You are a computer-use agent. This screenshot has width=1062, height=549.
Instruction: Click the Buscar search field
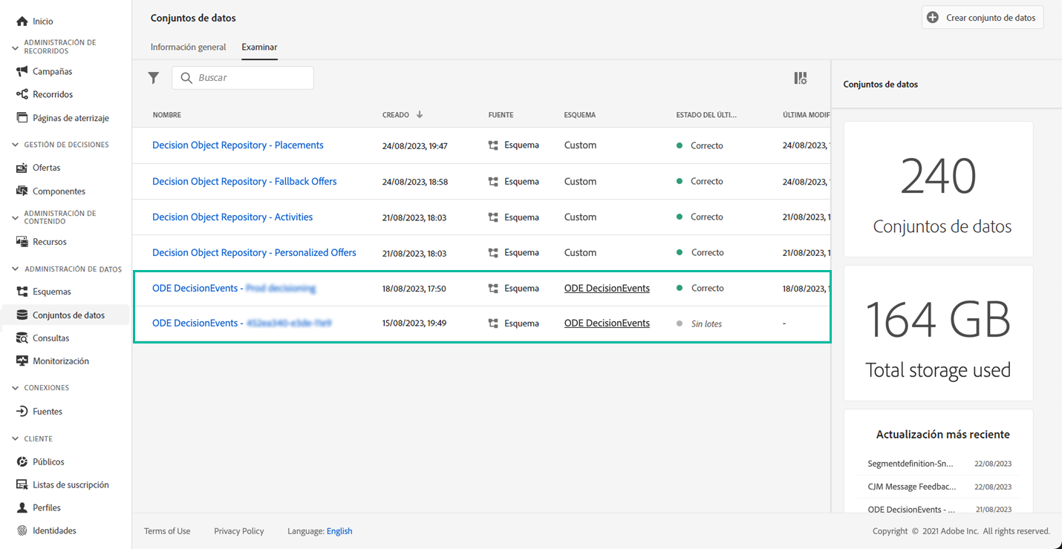point(243,78)
